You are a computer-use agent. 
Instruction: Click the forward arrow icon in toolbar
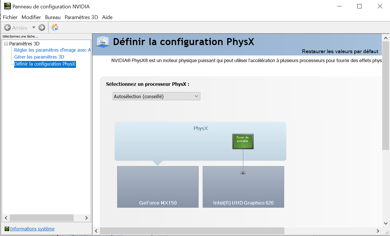click(x=42, y=28)
